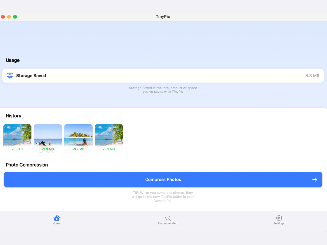Close the TinyPic window
Screen dimensions: 327x245
(x=3, y=17)
